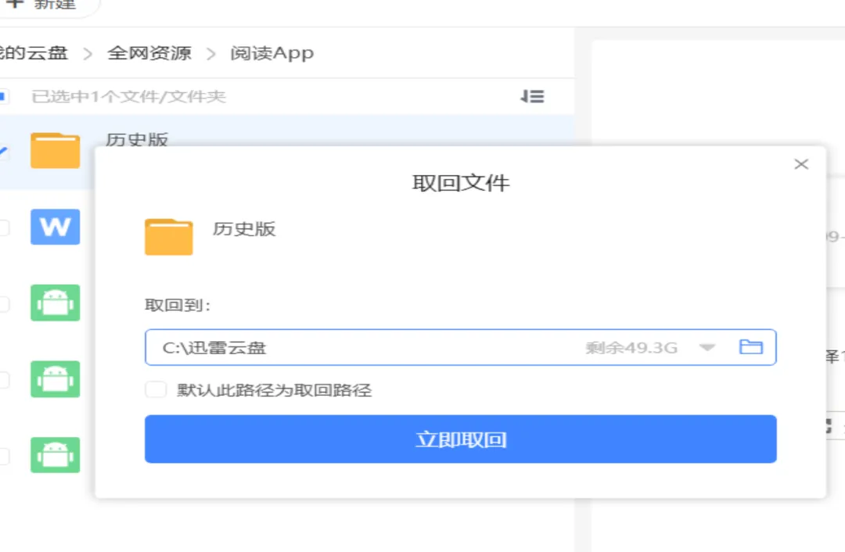Select the 历史版 folder icon in dialog
The height and width of the screenshot is (552, 845).
tap(169, 237)
